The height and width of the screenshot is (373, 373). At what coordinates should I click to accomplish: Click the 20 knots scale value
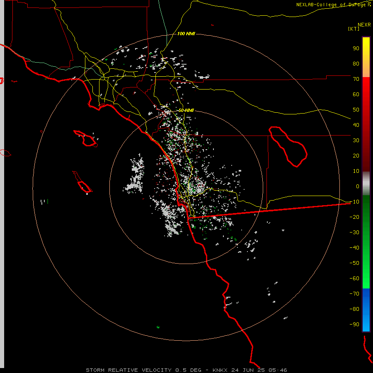tap(356, 156)
